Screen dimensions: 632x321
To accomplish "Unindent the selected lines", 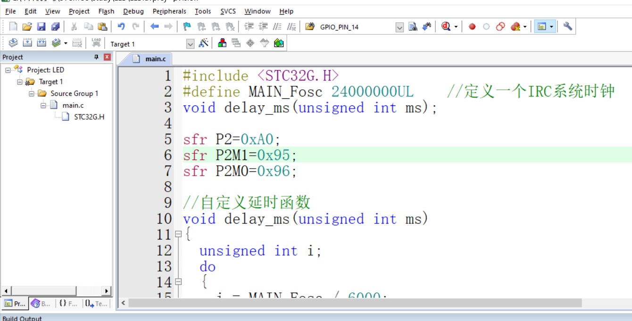I will [263, 27].
